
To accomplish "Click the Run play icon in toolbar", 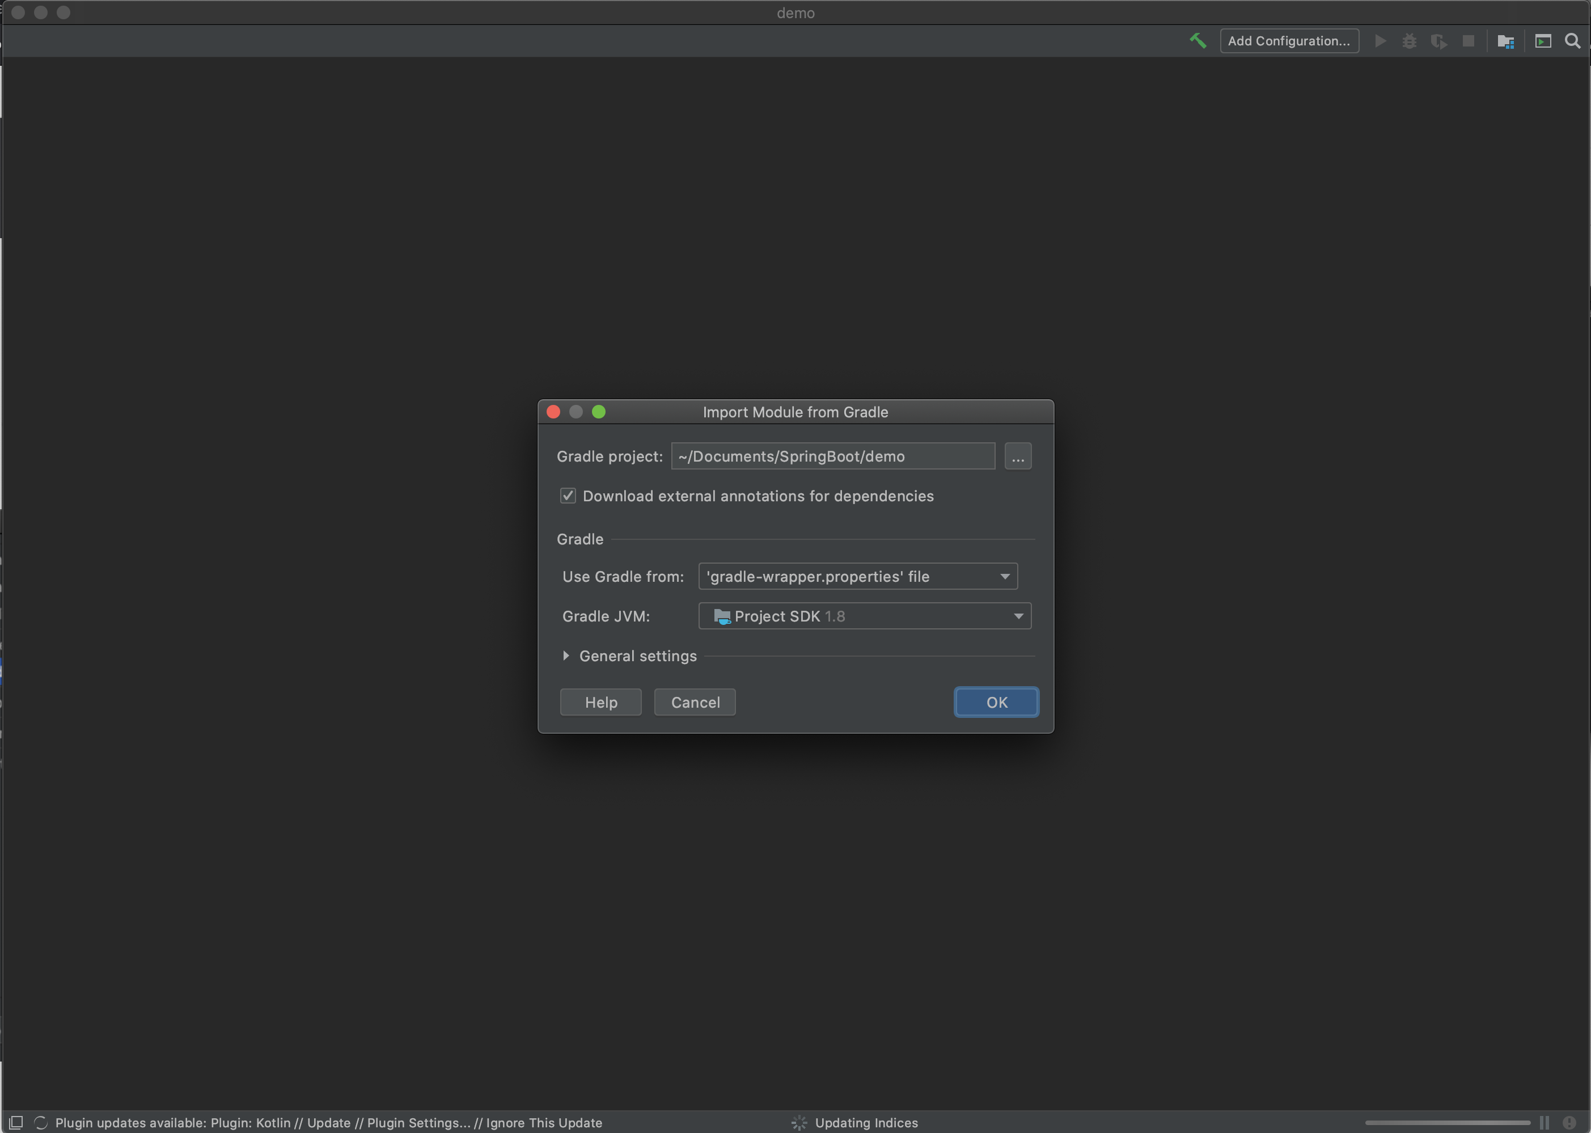I will click(x=1380, y=40).
